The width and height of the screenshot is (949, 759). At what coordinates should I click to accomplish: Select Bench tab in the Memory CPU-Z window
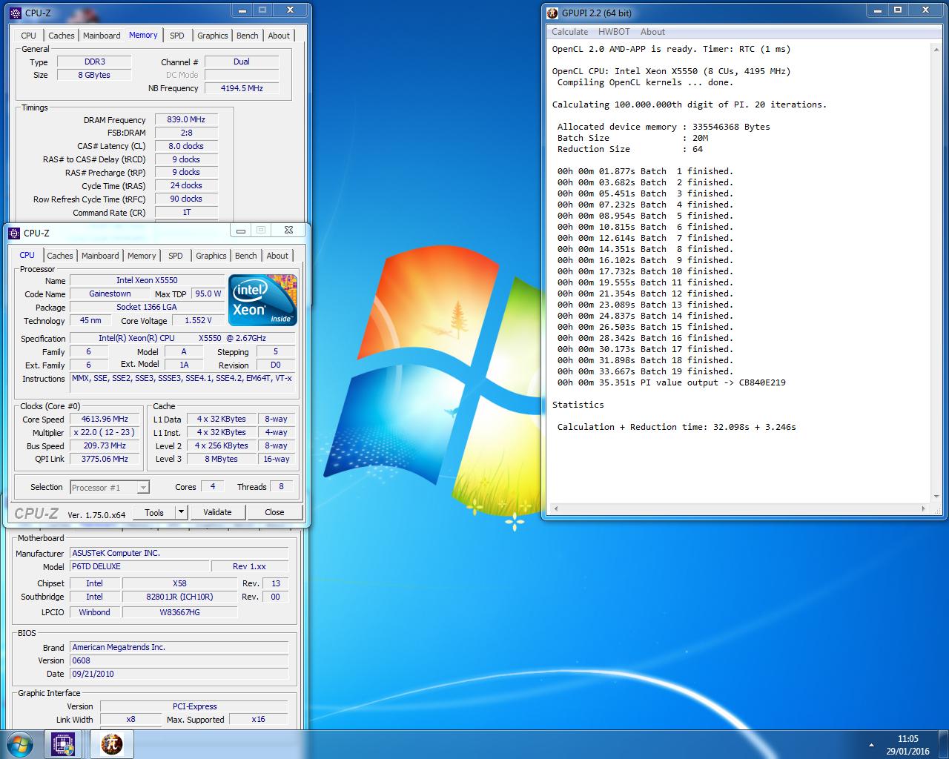click(248, 36)
